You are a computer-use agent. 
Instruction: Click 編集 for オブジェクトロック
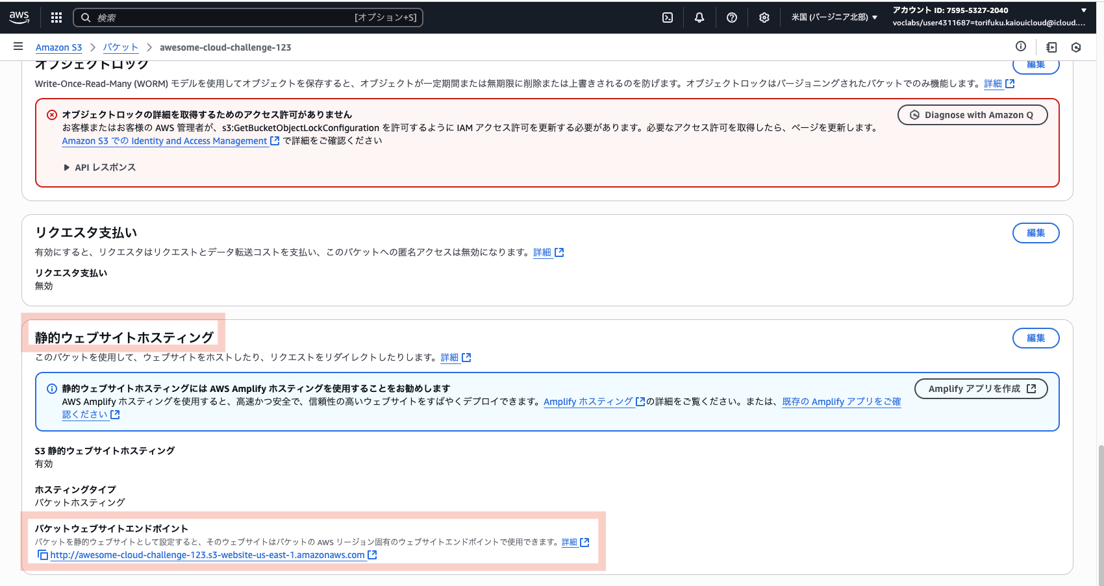(1036, 65)
